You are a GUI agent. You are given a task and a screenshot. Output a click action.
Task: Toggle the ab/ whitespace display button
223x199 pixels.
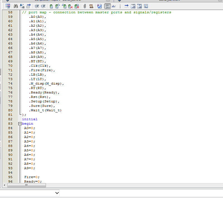[x=114, y=6]
